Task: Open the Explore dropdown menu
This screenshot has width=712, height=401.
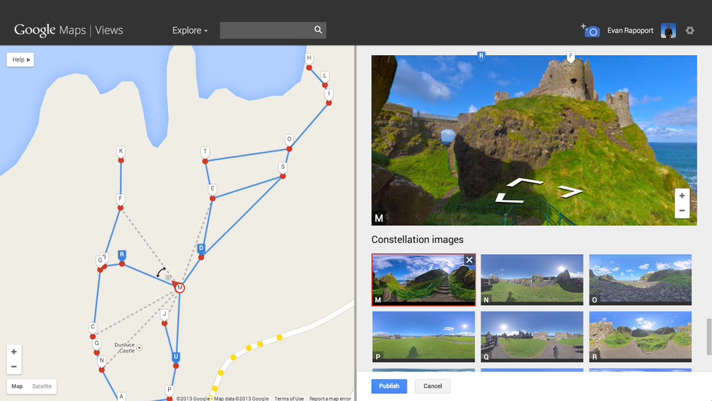Action: point(189,31)
